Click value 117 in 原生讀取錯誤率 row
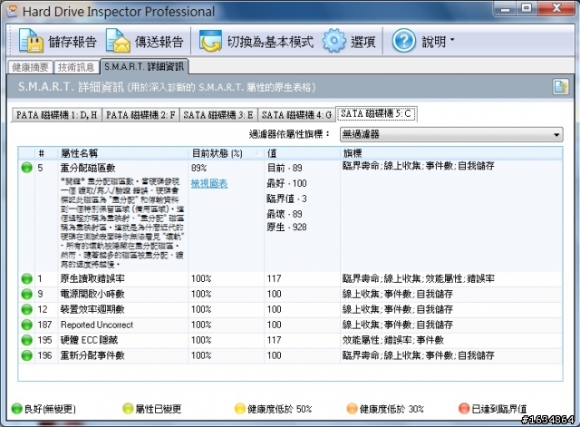580x427 pixels. (x=274, y=278)
